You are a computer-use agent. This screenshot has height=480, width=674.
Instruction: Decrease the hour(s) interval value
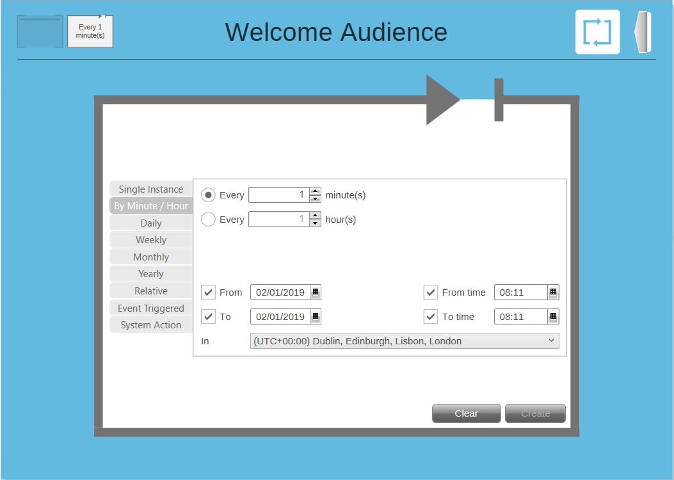pyautogui.click(x=316, y=223)
